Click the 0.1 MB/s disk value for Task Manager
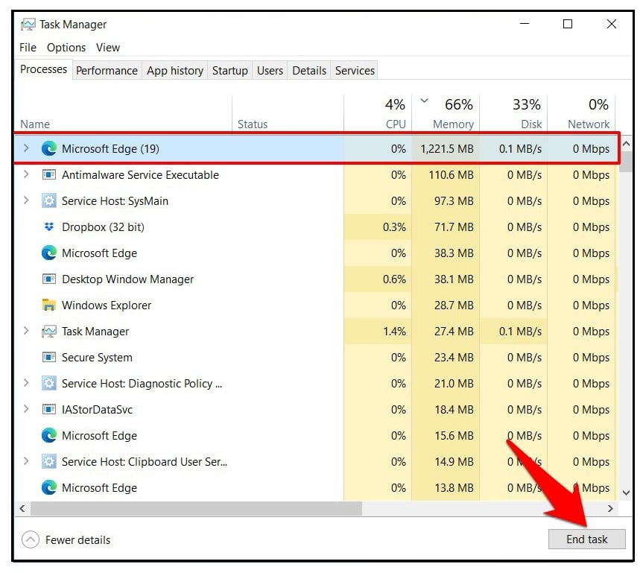Viewport: 643px width, 573px height. [x=520, y=332]
